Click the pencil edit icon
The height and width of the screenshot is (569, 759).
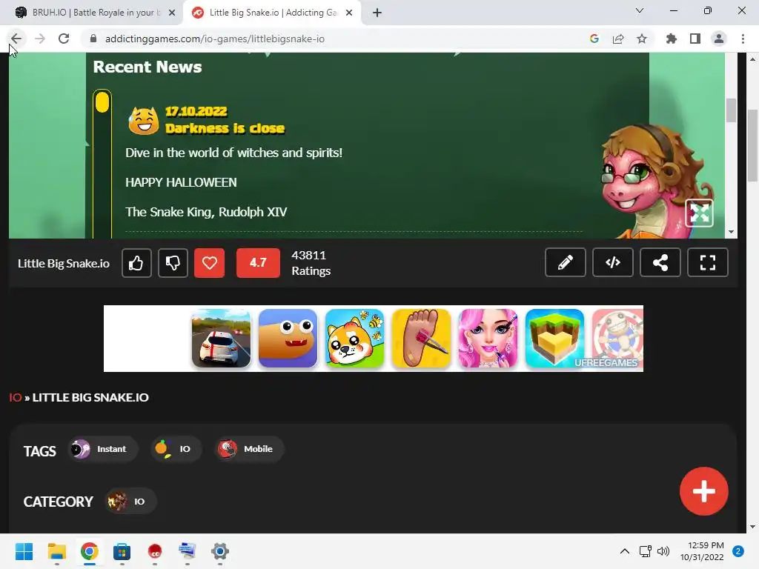[x=566, y=262]
